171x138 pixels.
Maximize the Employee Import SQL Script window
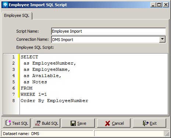(159, 5)
